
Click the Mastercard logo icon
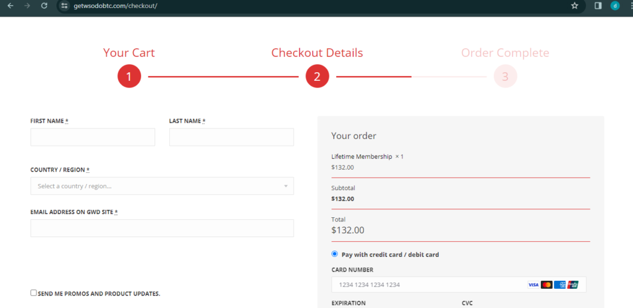pyautogui.click(x=546, y=285)
